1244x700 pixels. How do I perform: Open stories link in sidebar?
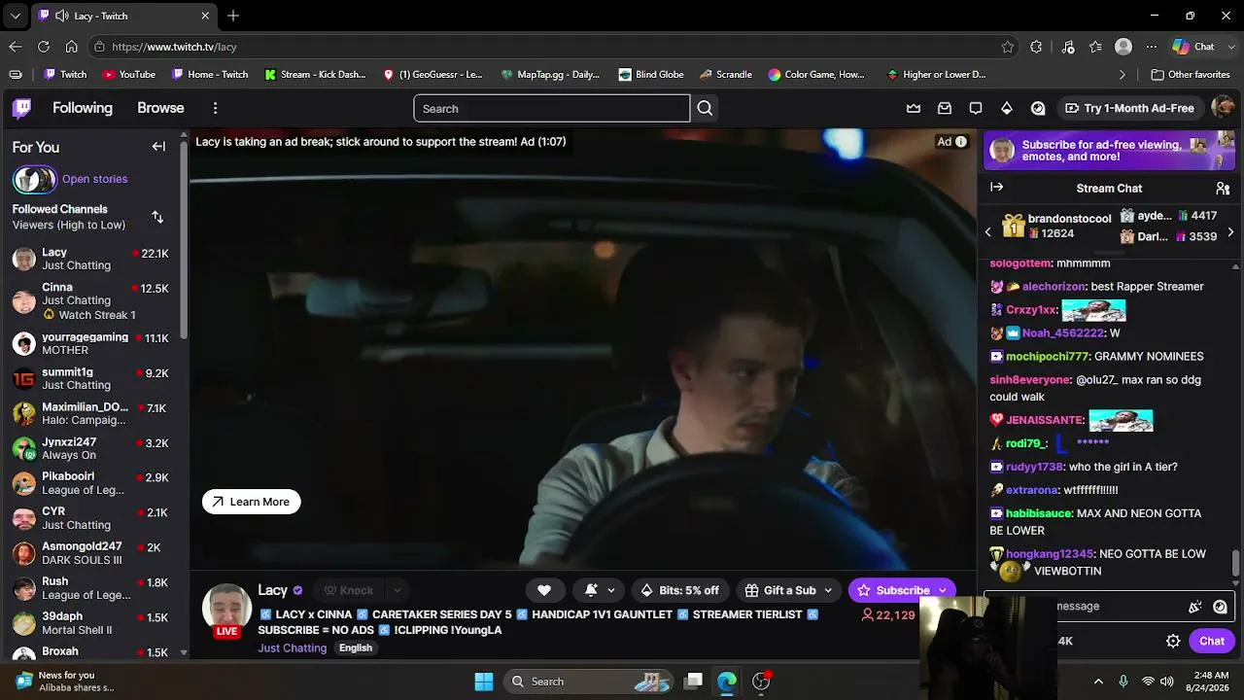click(x=94, y=179)
